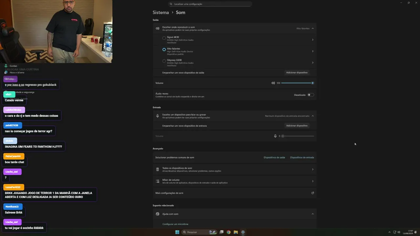Click the speaker icon beside 'Escolher onde reproduzir o som'
420x236 pixels.
coord(157,29)
